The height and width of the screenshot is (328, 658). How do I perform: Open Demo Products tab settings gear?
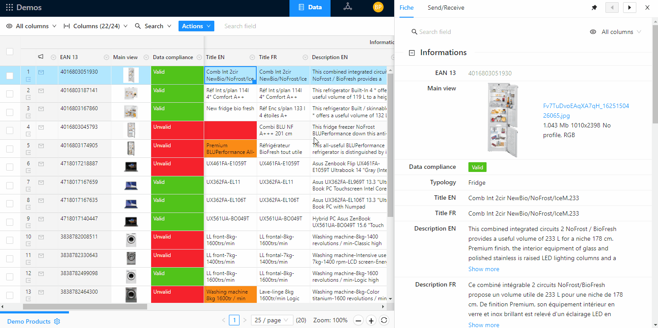tap(57, 321)
